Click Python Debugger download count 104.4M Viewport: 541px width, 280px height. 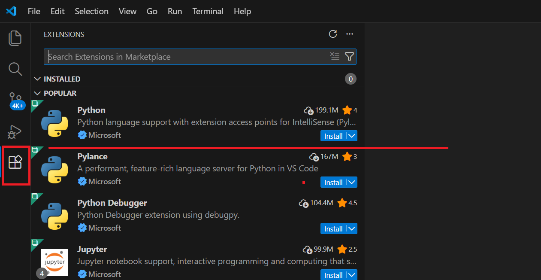point(316,203)
